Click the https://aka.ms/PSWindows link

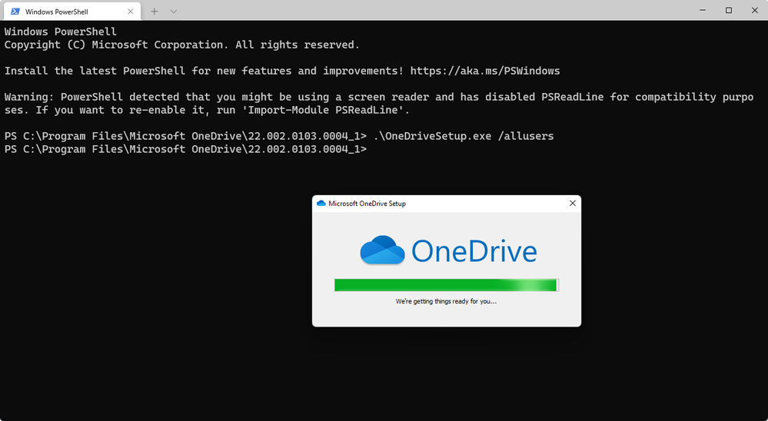pos(485,71)
